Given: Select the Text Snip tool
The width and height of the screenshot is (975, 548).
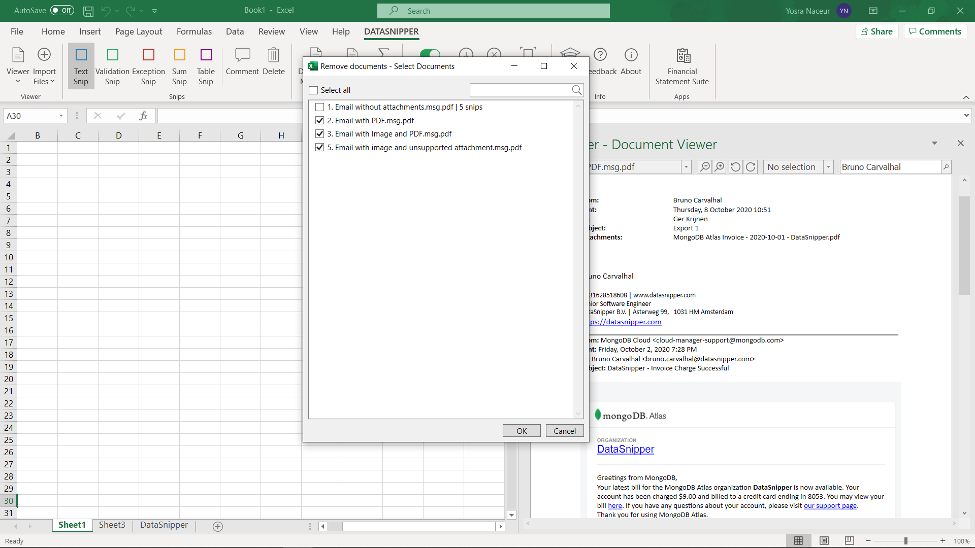Looking at the screenshot, I should [81, 66].
